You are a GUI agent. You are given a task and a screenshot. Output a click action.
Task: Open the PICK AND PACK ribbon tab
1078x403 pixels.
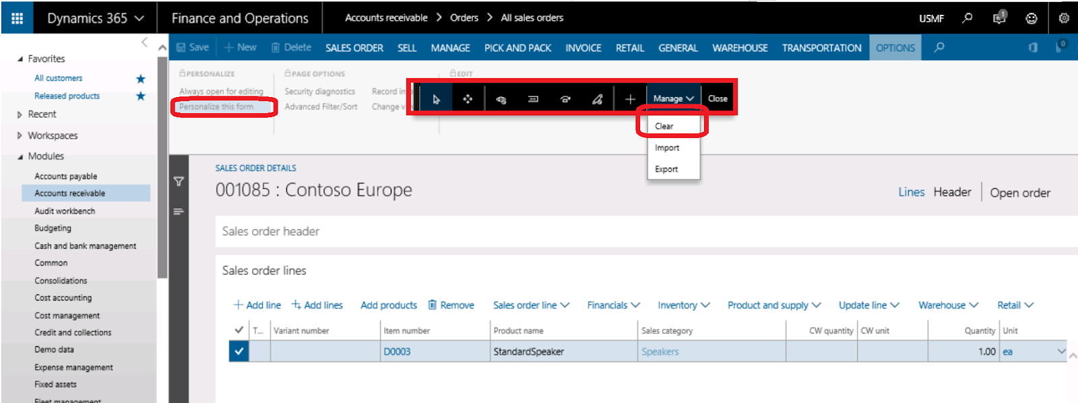tap(517, 48)
